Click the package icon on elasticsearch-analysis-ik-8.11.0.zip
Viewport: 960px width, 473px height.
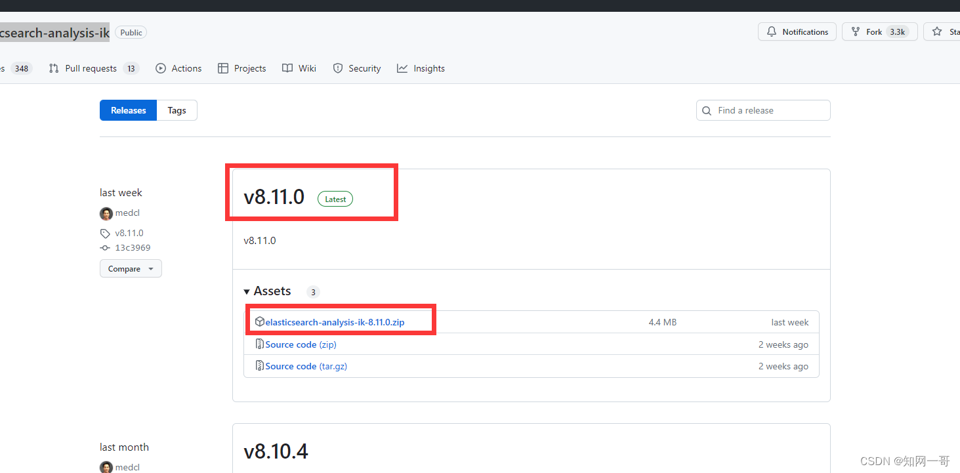260,322
